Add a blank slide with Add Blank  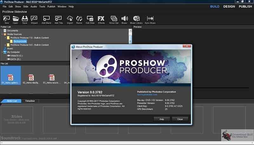pyautogui.click(x=46, y=20)
